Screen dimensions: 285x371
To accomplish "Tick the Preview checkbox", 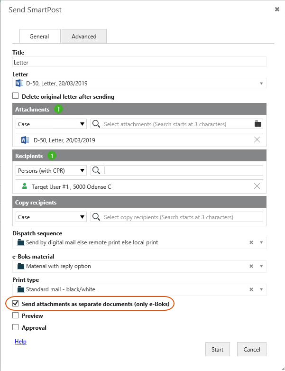I will pos(15,315).
